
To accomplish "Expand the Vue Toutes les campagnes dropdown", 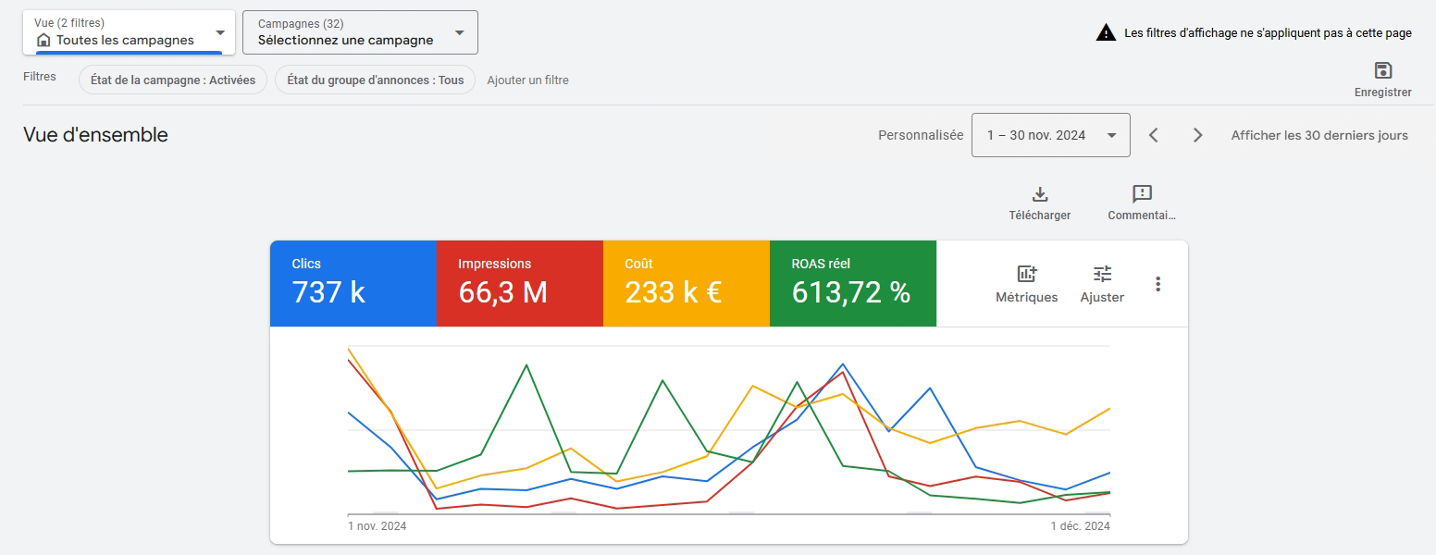I will click(x=129, y=33).
